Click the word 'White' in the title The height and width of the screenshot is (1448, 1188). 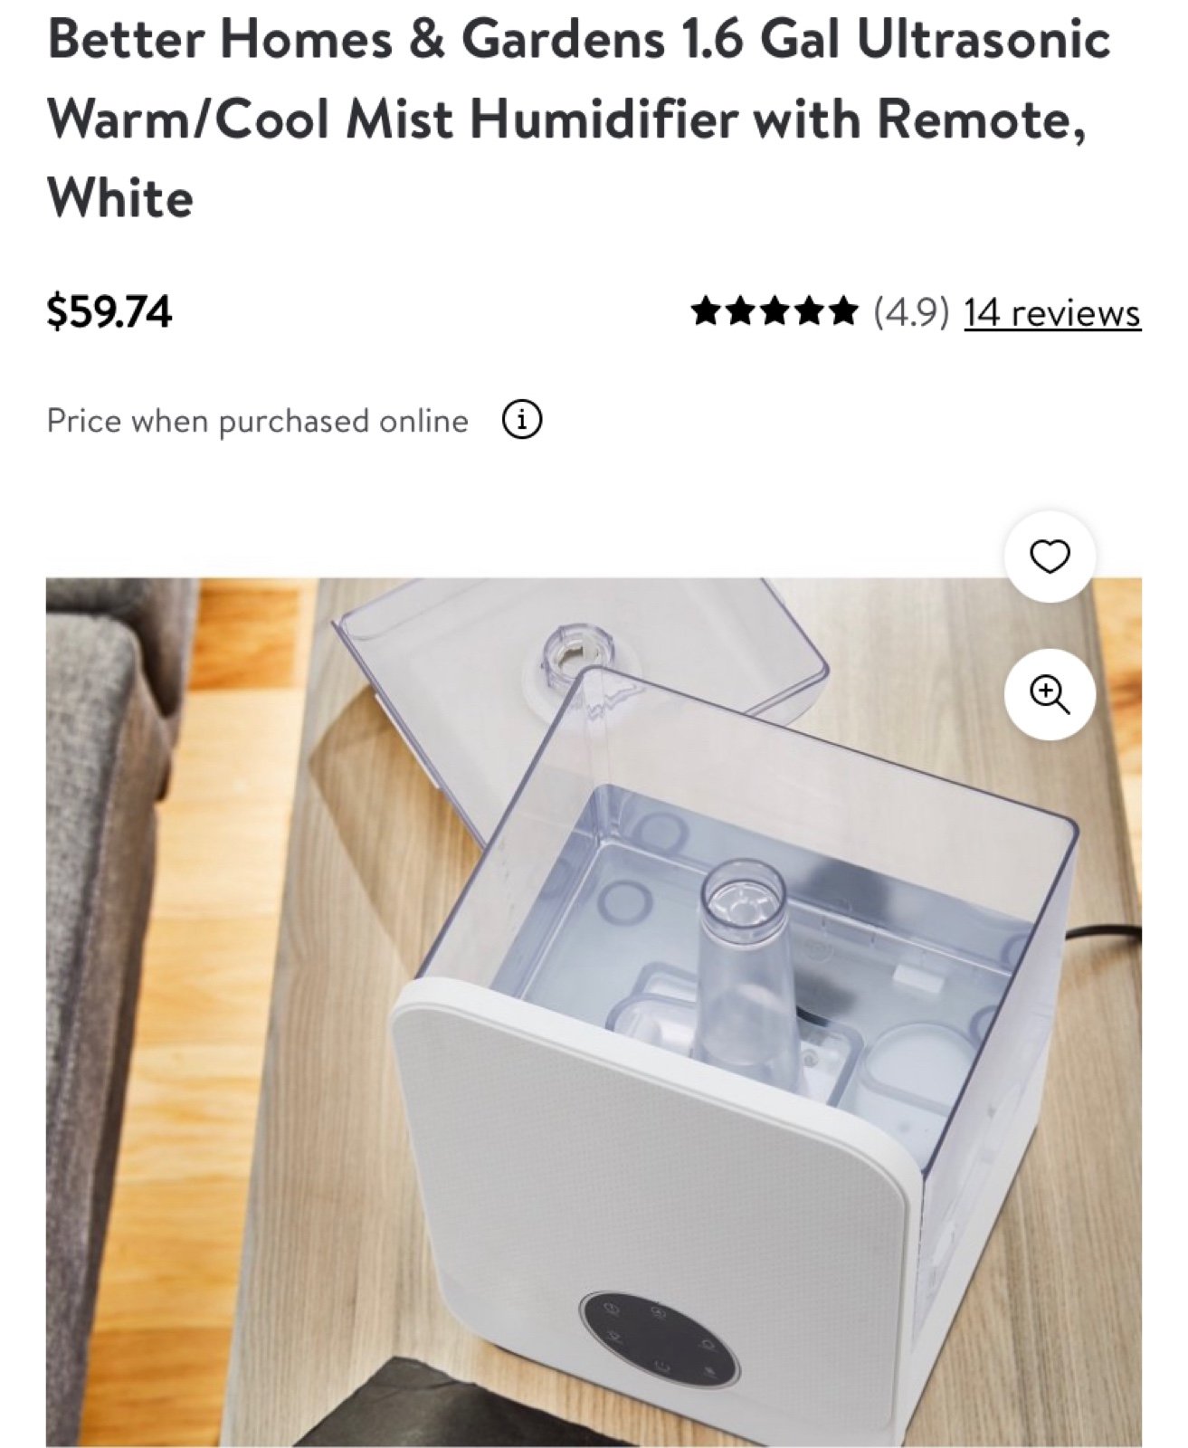pos(120,198)
